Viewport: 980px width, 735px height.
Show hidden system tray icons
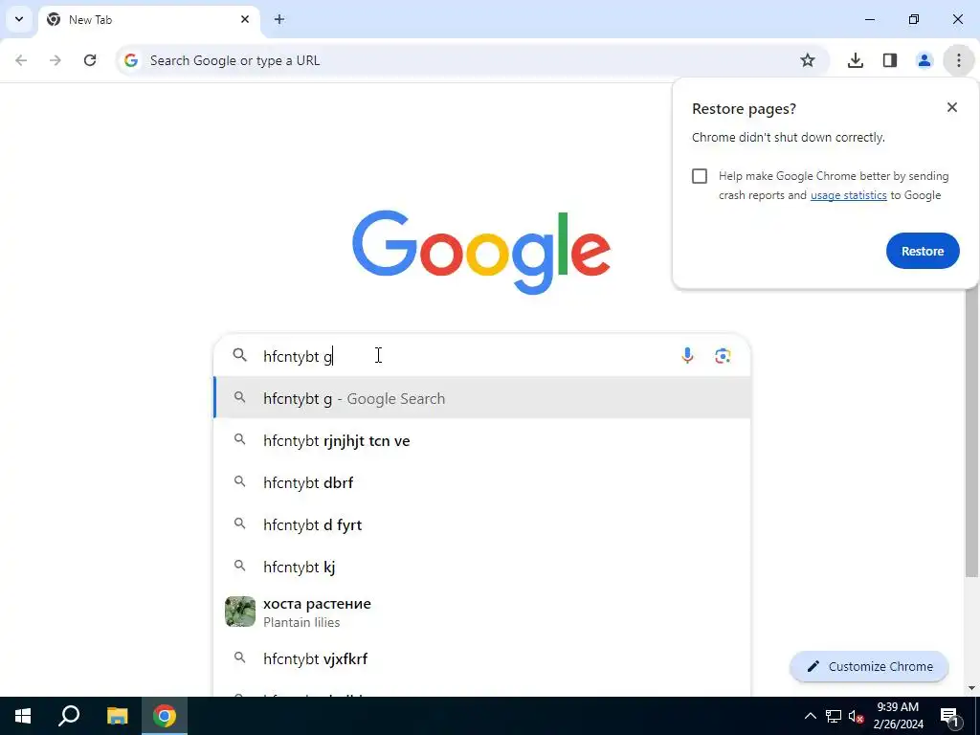click(x=810, y=716)
